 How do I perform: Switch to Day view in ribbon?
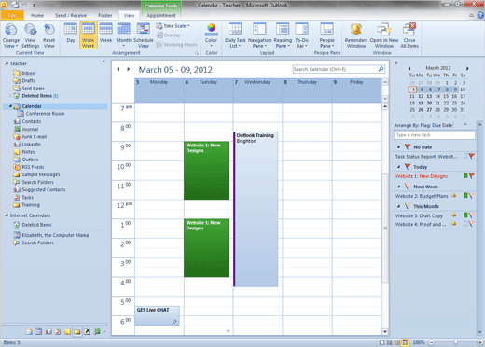[x=71, y=34]
